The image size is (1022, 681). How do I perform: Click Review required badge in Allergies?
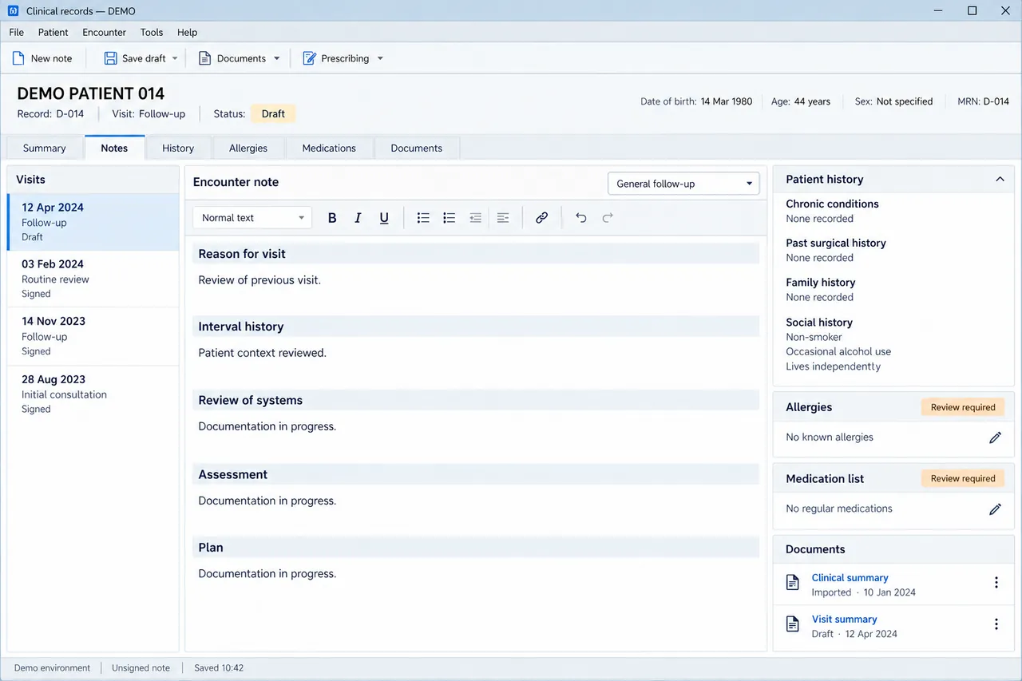pyautogui.click(x=963, y=407)
